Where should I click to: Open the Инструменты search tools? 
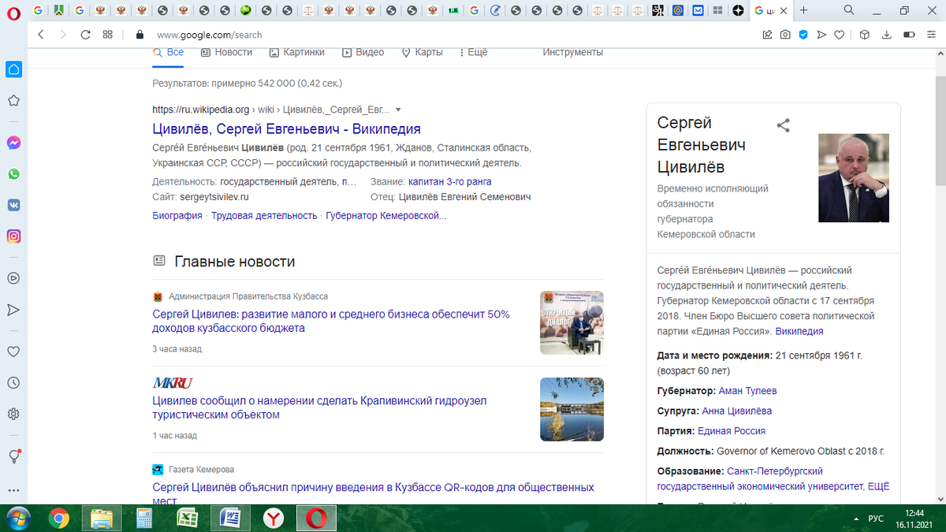[x=573, y=52]
